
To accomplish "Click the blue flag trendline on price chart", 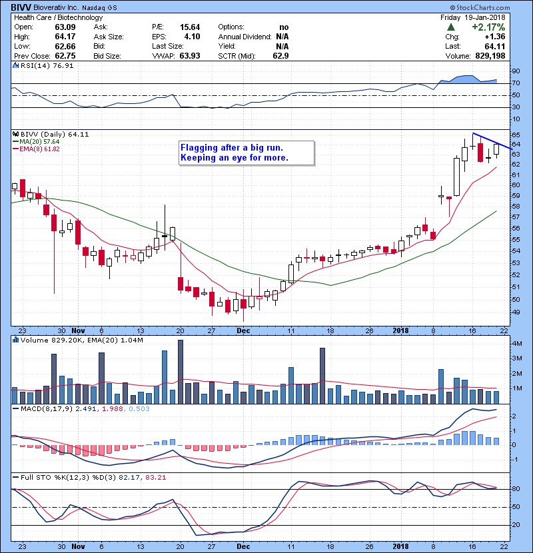I will (492, 141).
